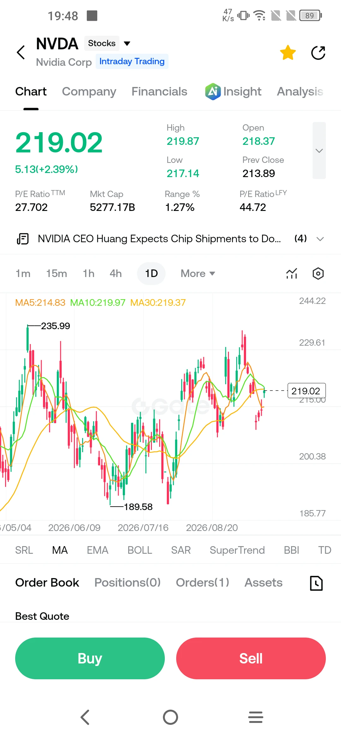Open the share icon at top right
The height and width of the screenshot is (740, 341).
[318, 52]
